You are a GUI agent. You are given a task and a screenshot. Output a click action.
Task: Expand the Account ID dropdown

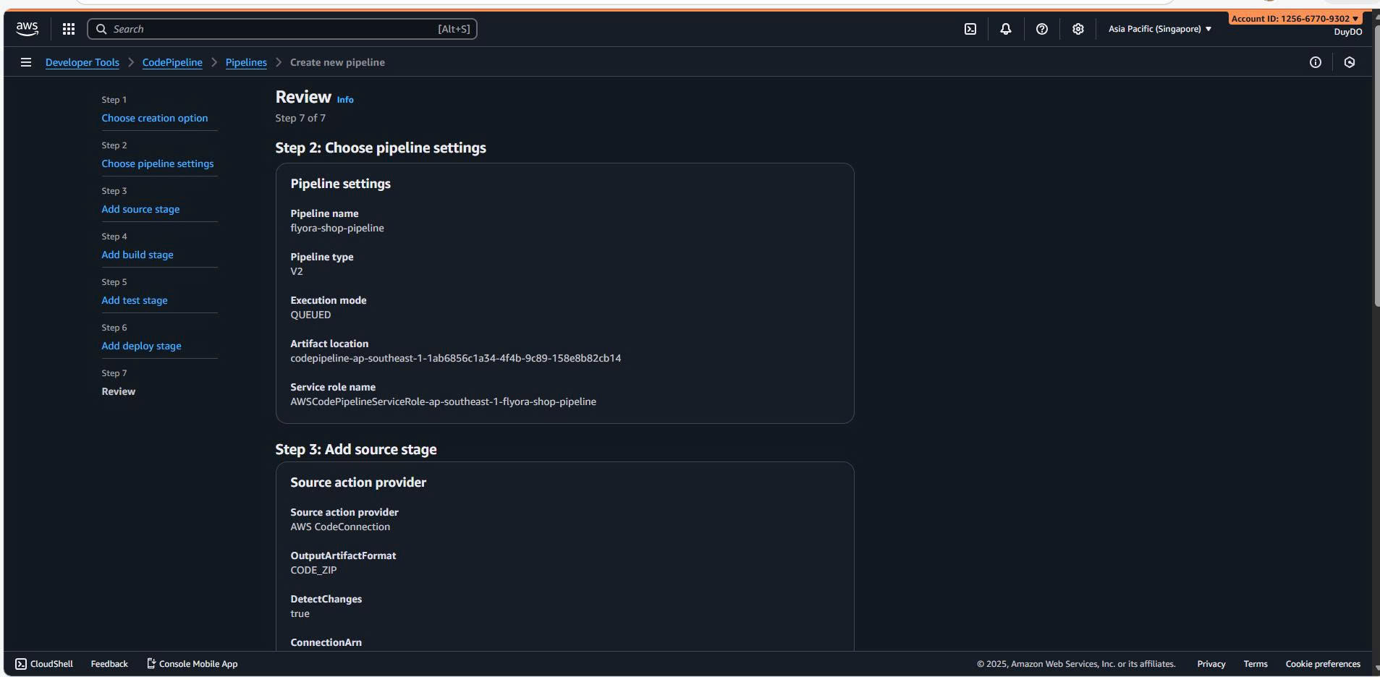coord(1295,19)
